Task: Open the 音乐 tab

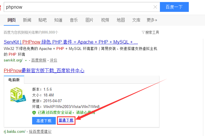Action: coord(74,20)
